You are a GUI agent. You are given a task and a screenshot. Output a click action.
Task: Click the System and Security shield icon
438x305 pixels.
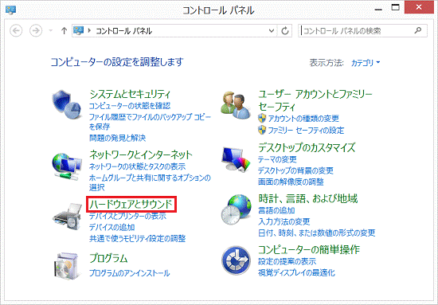pos(66,104)
